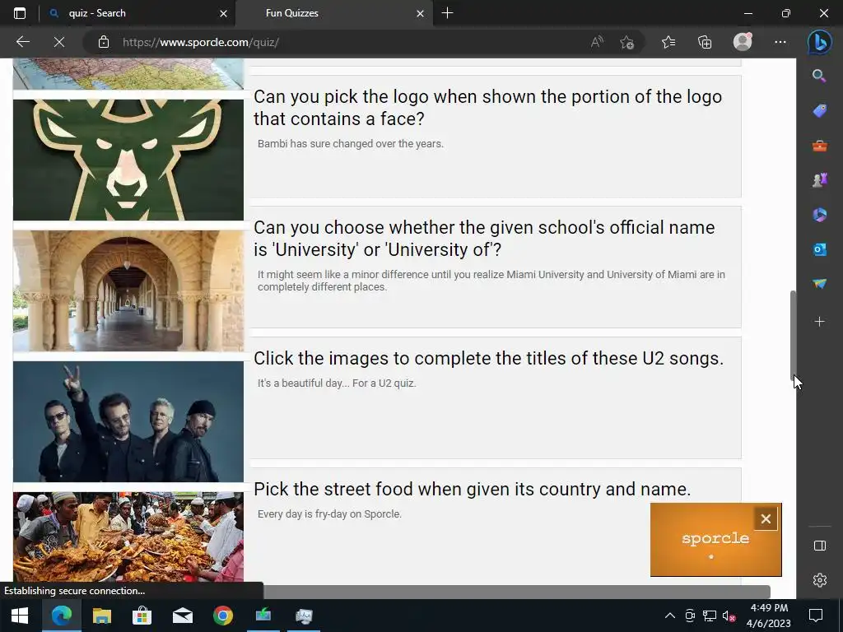
Task: Open the Settings and more ellipsis menu
Action: click(x=780, y=42)
